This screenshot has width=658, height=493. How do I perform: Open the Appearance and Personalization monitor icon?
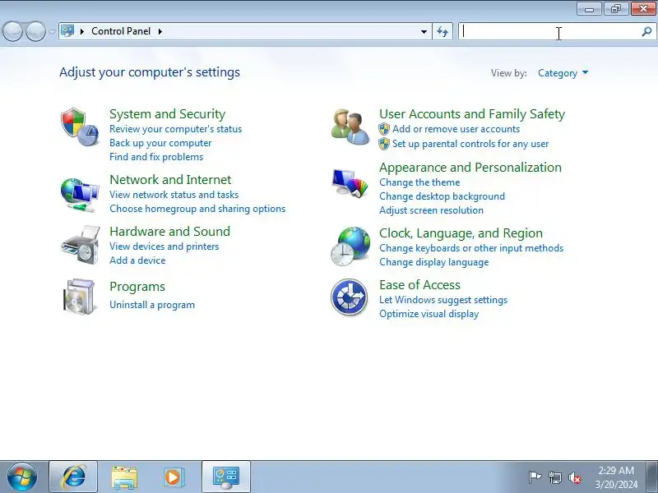(x=350, y=182)
